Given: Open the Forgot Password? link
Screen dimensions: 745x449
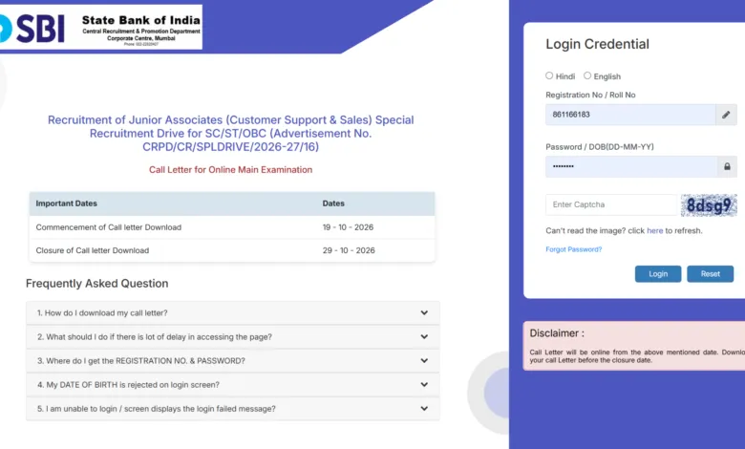Looking at the screenshot, I should [573, 249].
